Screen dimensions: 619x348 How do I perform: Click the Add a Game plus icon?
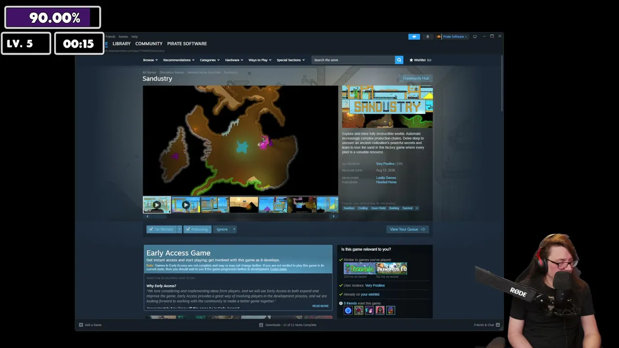[81, 325]
